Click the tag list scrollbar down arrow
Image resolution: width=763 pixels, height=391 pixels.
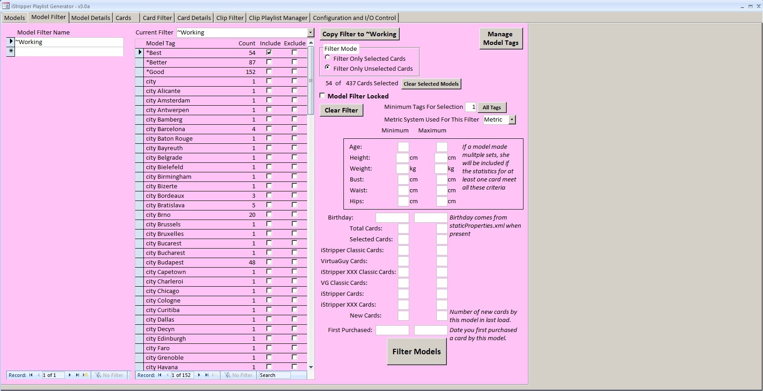[311, 367]
